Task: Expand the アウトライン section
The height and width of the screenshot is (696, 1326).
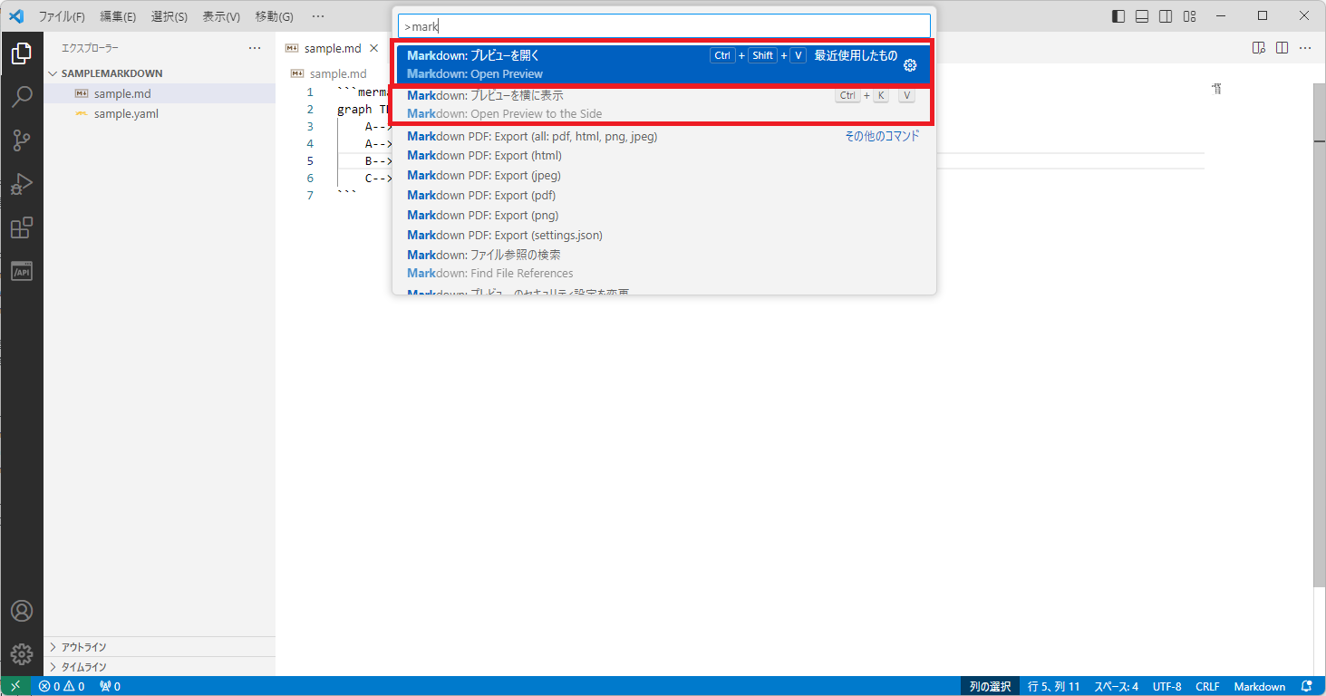Action: click(x=83, y=647)
